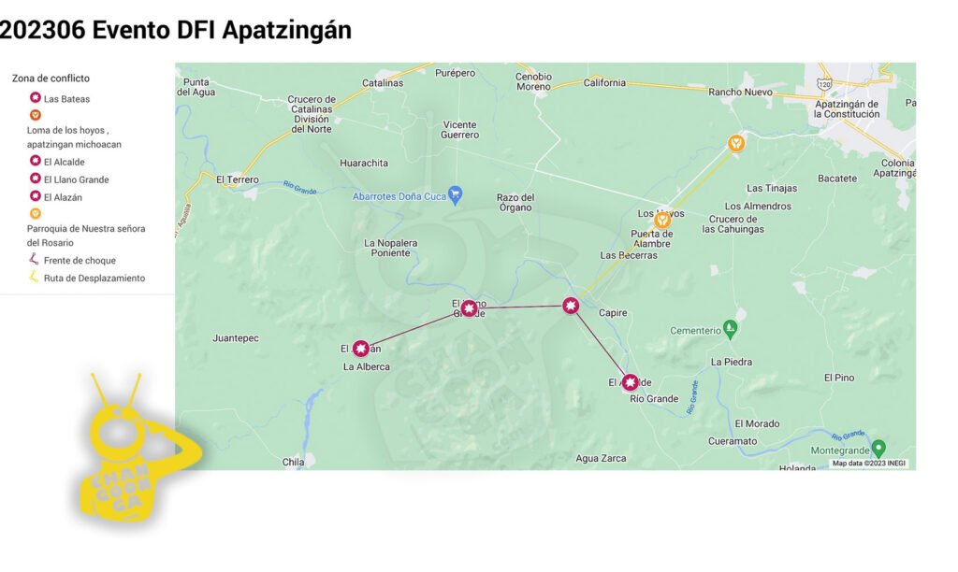
Task: Click the Frente de choque line icon
Action: [35, 260]
